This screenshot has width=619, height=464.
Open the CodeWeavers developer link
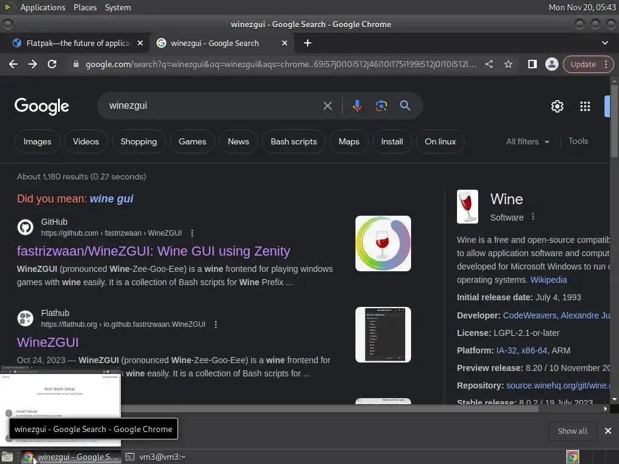click(x=530, y=315)
